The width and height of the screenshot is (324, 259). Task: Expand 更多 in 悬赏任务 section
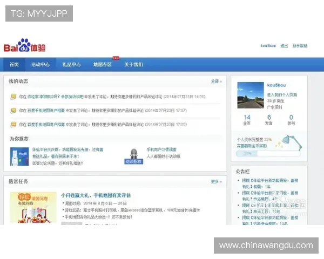coord(216,181)
